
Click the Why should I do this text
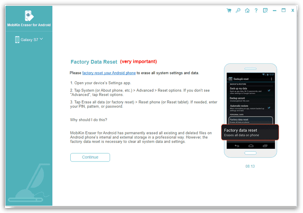click(88, 120)
